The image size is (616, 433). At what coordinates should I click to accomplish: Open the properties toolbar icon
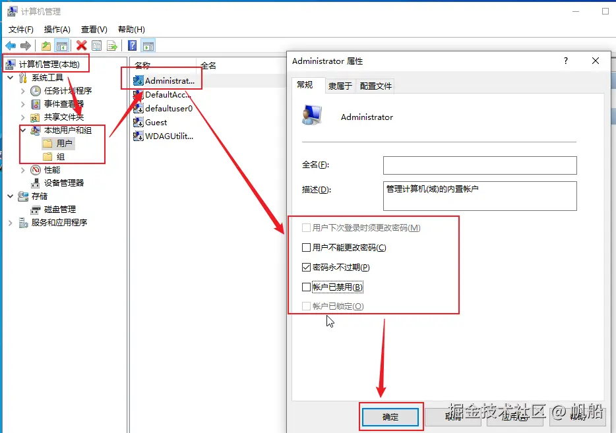click(x=96, y=45)
